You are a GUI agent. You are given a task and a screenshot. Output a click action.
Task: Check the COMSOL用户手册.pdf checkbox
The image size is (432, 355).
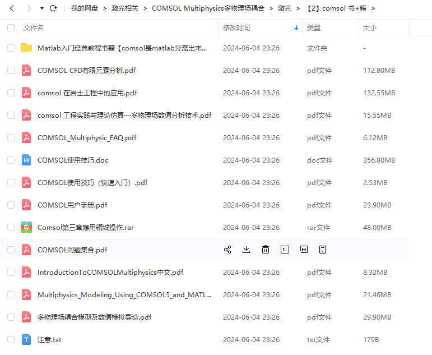pyautogui.click(x=11, y=205)
